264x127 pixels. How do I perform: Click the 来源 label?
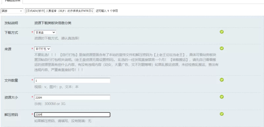[8, 49]
